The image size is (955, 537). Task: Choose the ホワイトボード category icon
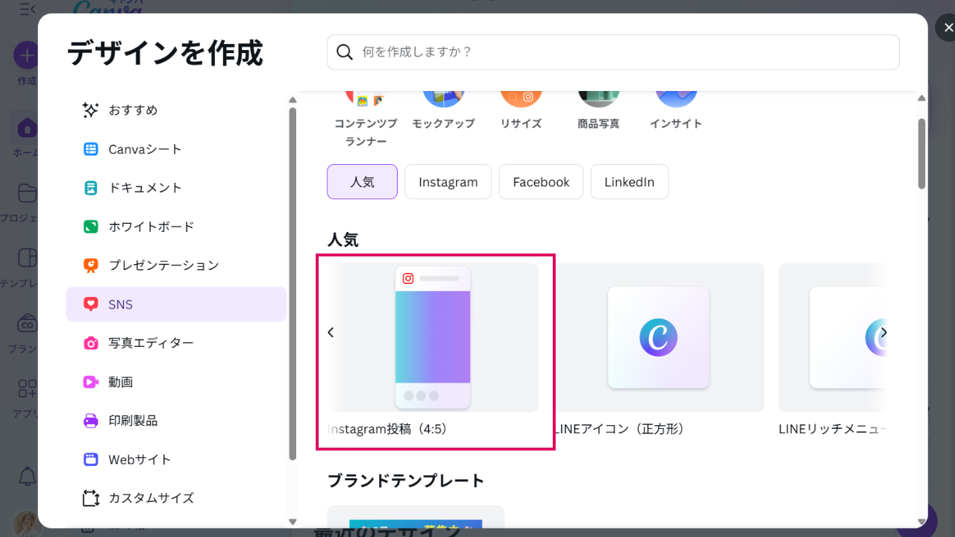(x=90, y=227)
